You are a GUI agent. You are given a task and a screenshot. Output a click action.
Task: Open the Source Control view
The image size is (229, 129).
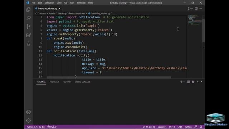coord(28,27)
